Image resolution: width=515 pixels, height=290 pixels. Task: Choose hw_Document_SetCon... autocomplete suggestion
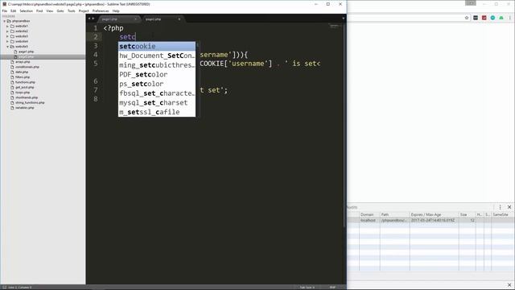(157, 56)
